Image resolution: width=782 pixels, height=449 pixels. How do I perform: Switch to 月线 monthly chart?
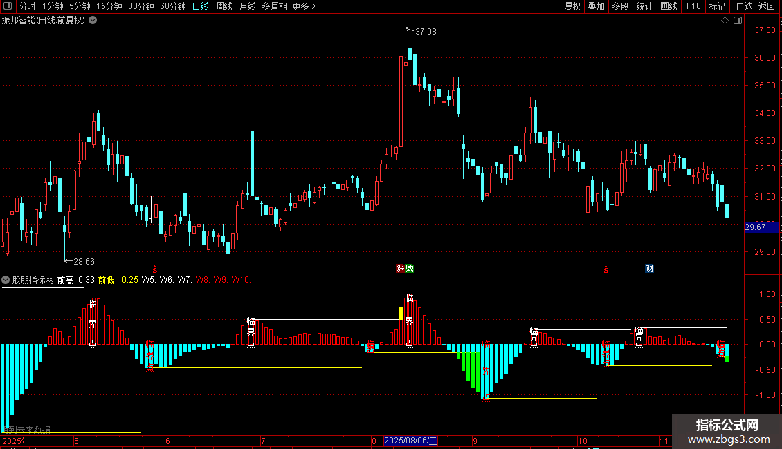tap(247, 6)
